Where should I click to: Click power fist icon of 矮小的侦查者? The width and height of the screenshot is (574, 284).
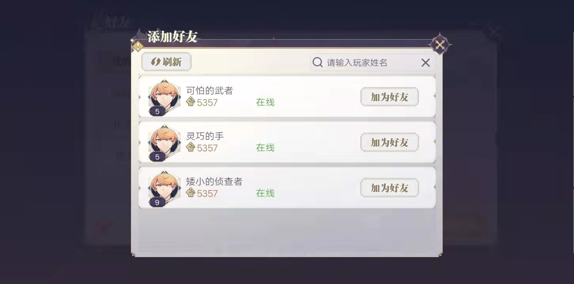[x=191, y=193]
